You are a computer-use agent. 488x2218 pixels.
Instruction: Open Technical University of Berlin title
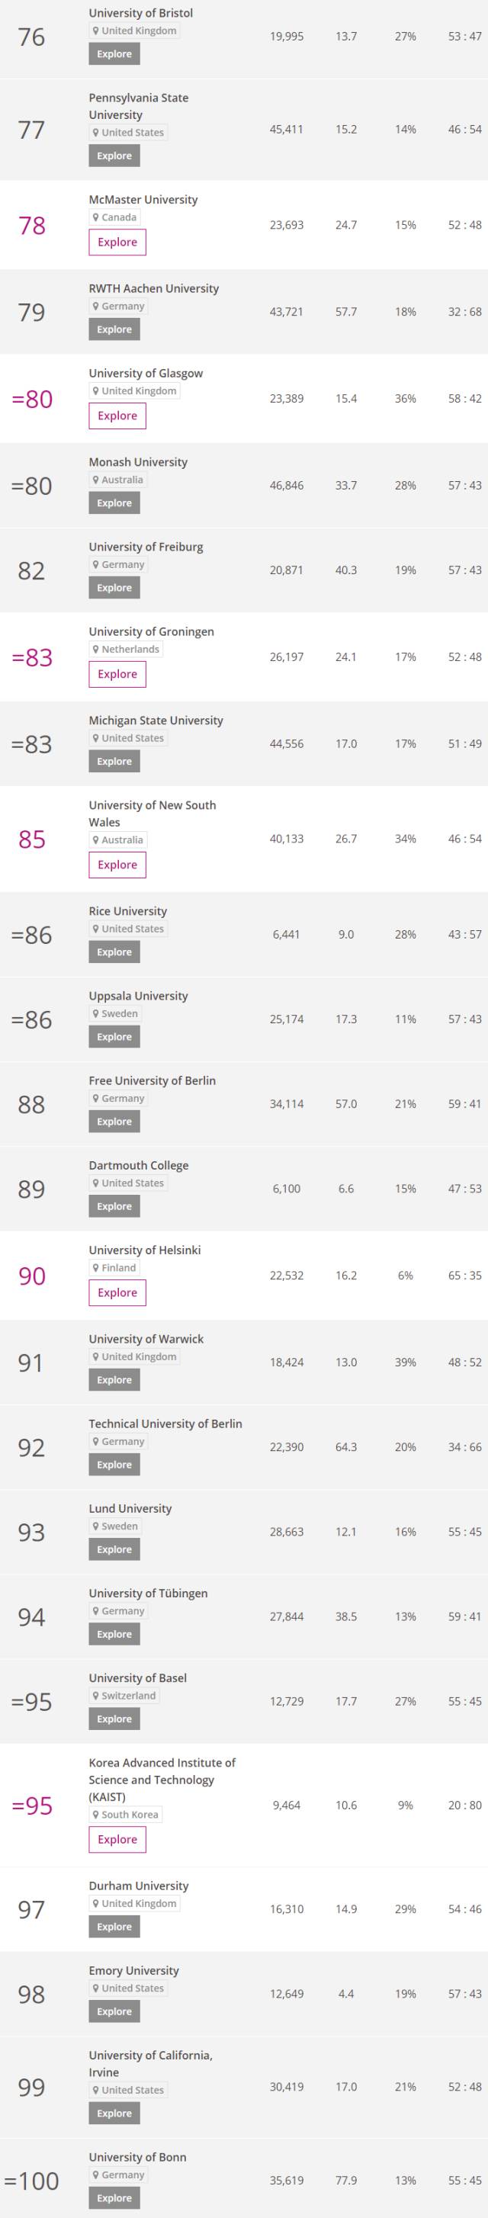pos(165,1424)
